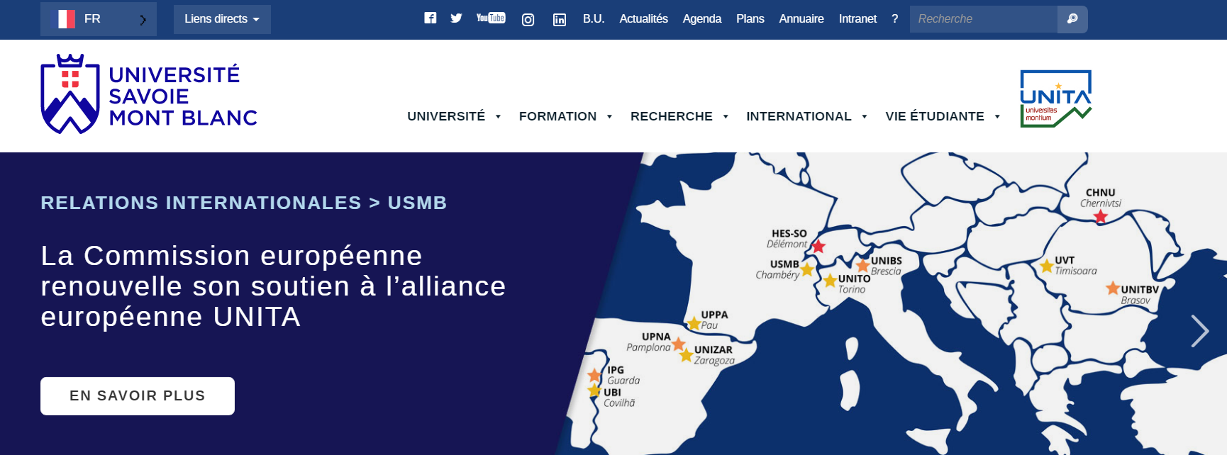Click the question mark help link

(x=895, y=19)
